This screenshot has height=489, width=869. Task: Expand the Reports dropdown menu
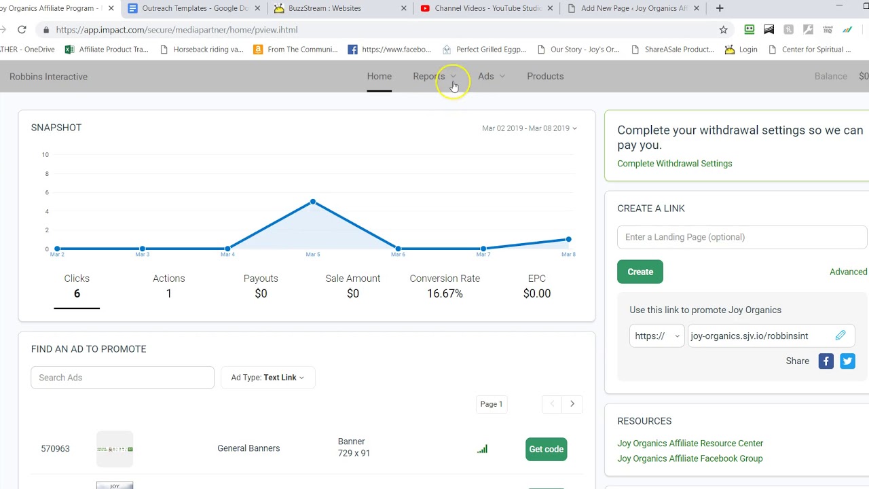434,76
